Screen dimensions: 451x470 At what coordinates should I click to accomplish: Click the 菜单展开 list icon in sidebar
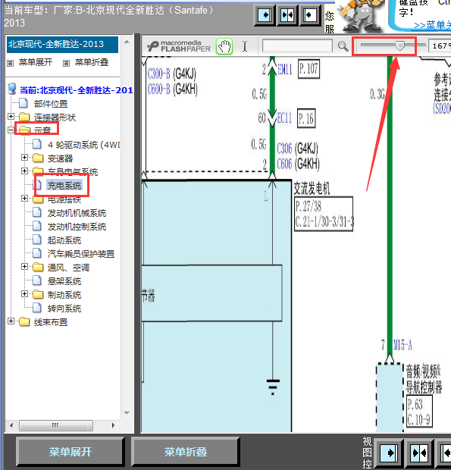11,63
